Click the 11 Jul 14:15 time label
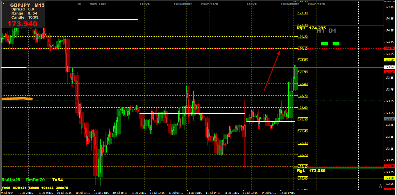The height and width of the screenshot is (195, 397). (213, 193)
